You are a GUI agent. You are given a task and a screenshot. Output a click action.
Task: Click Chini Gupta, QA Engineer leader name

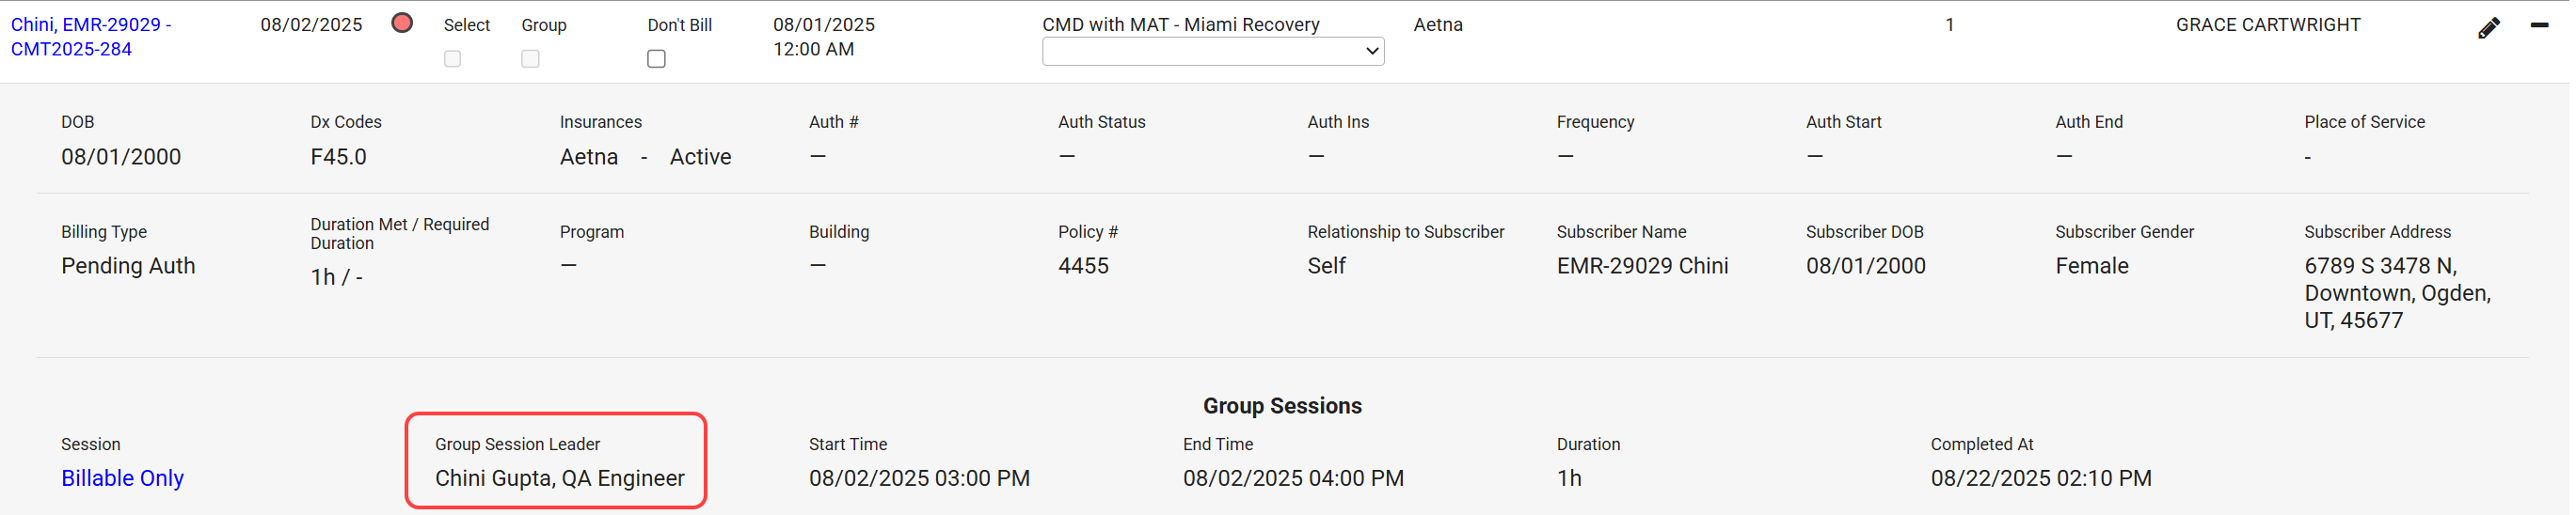561,479
